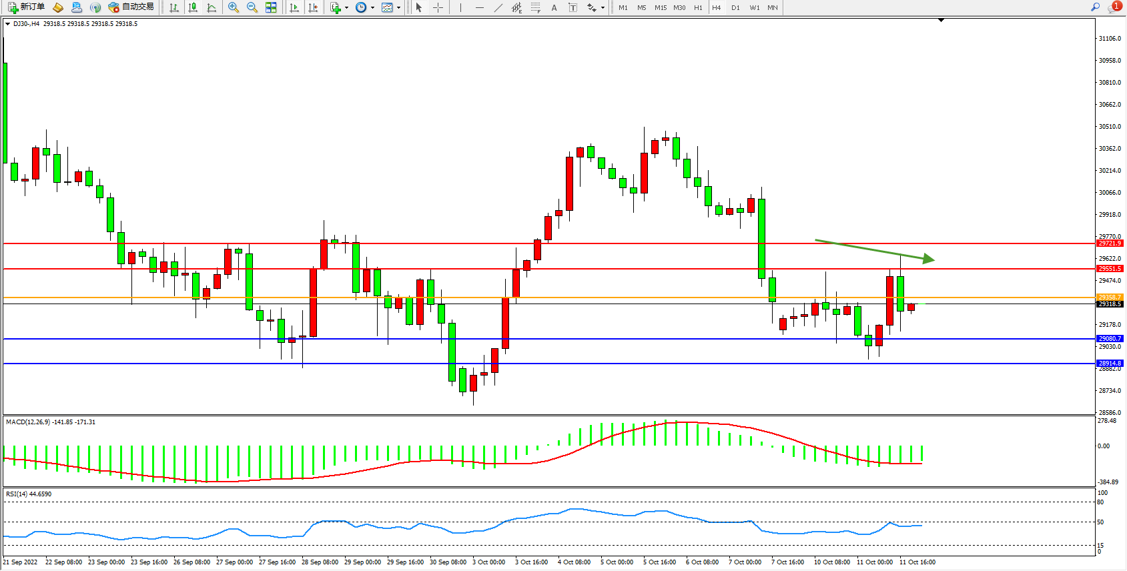Switch chart to bar chart mode
The image size is (1127, 571).
coord(174,7)
